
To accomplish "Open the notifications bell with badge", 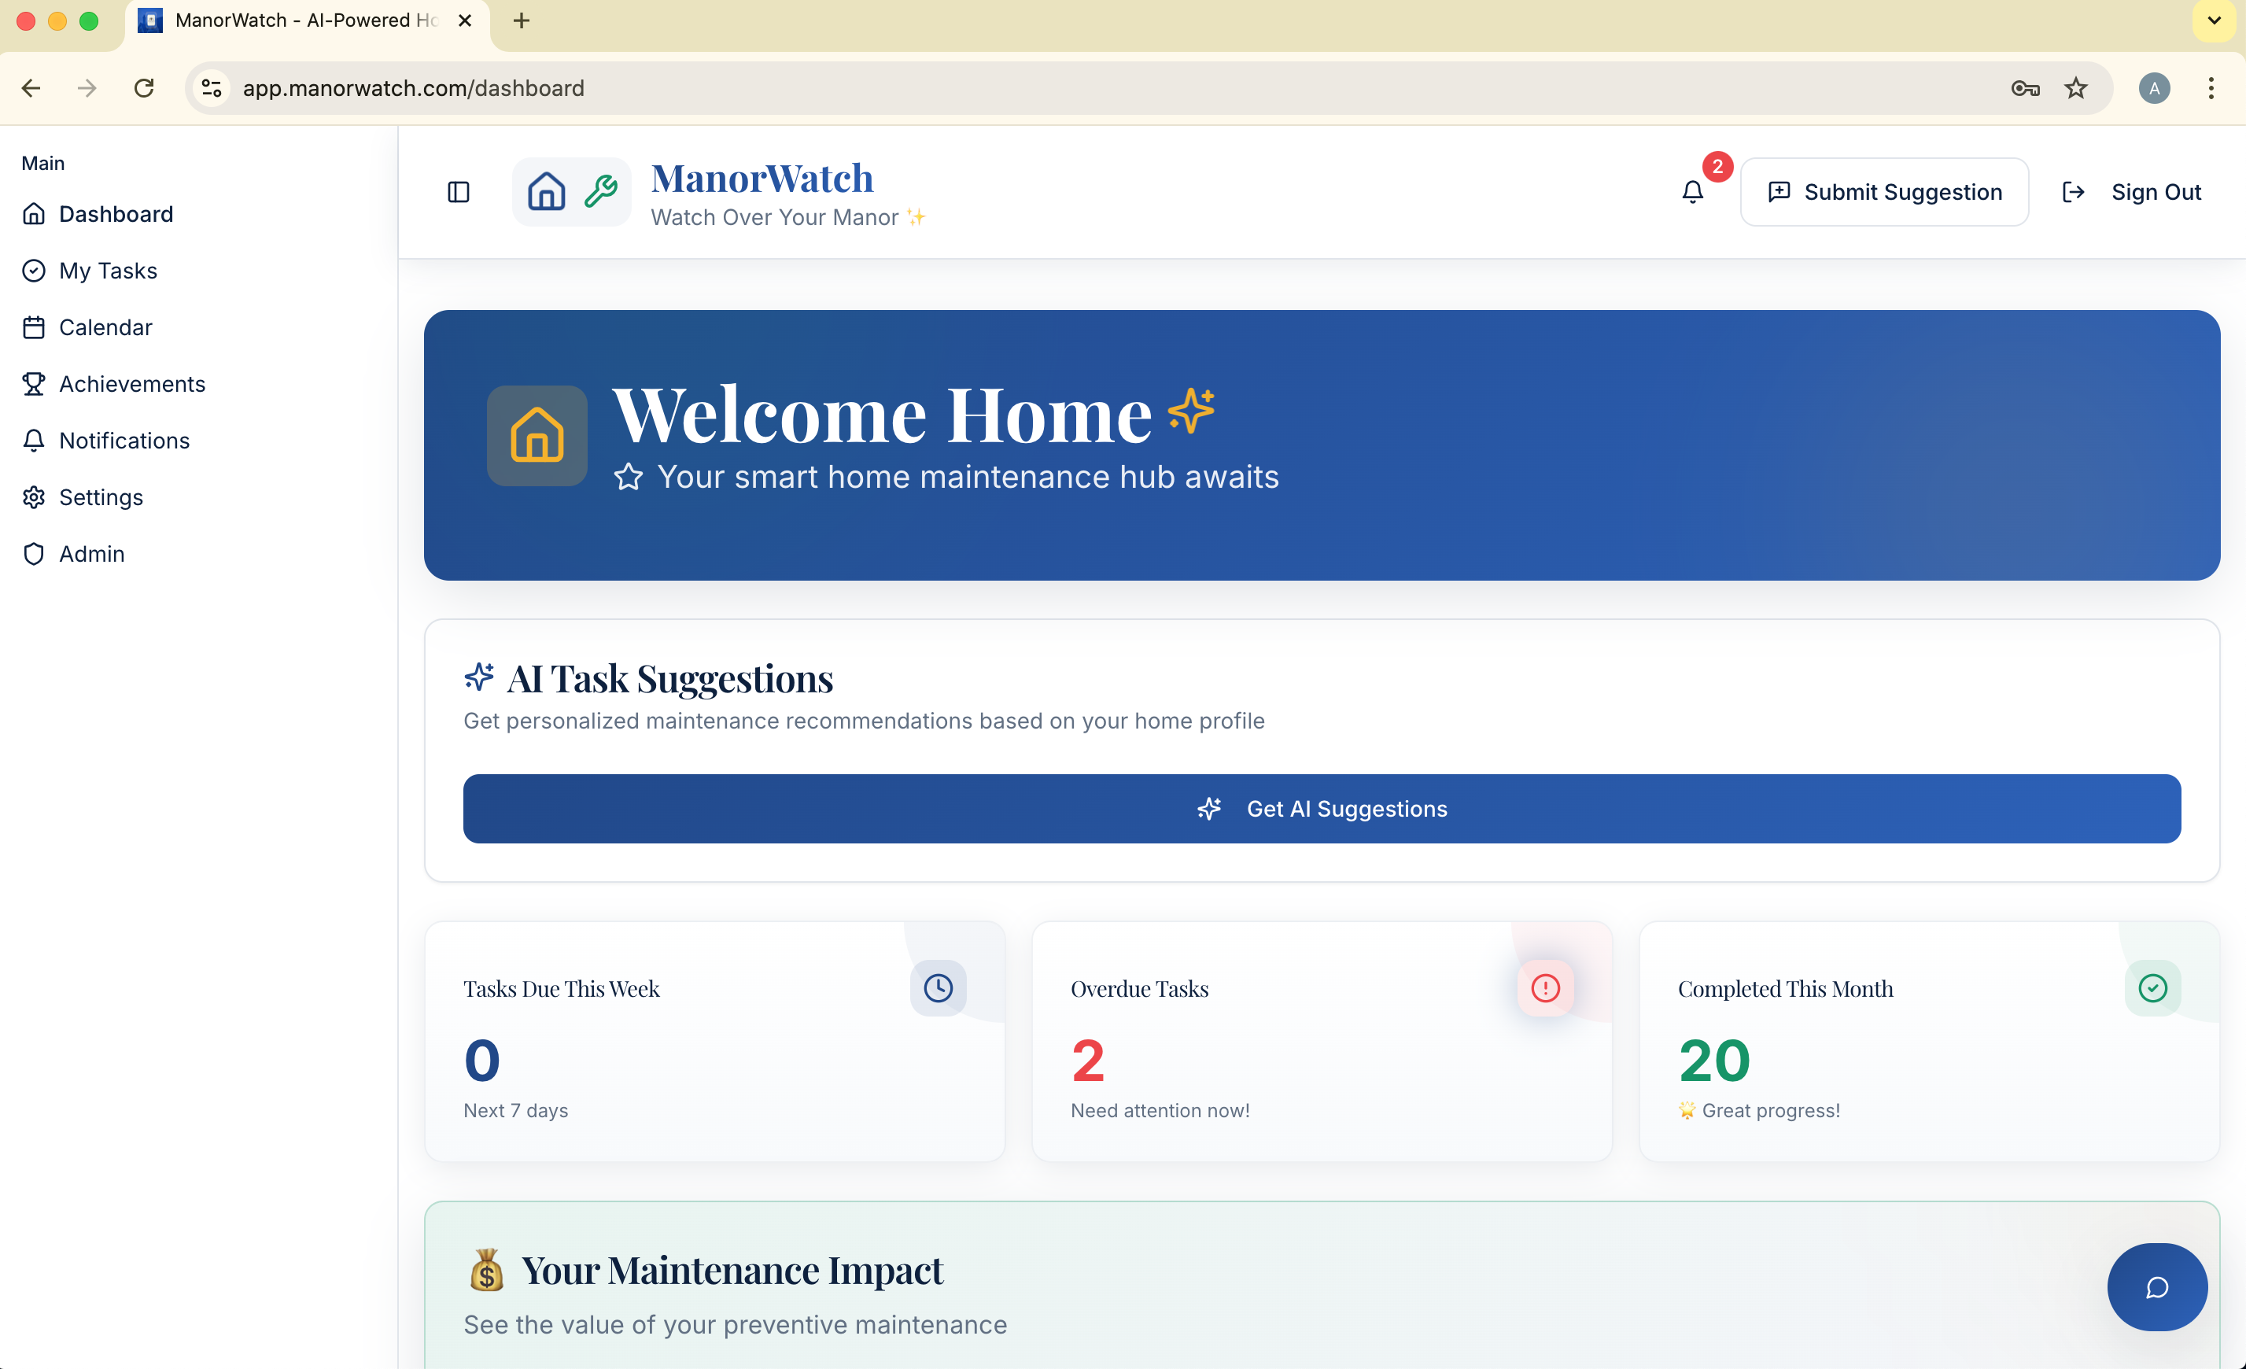I will (x=1693, y=191).
